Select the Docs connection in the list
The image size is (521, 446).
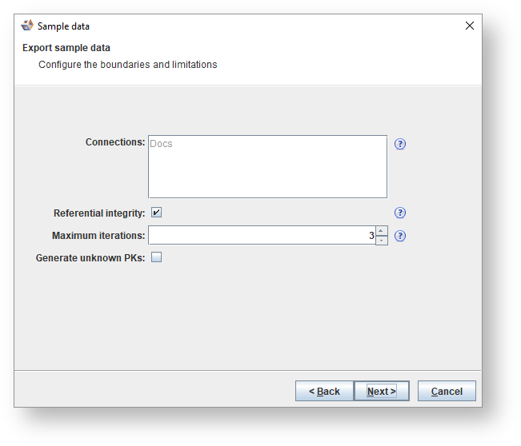(x=161, y=144)
